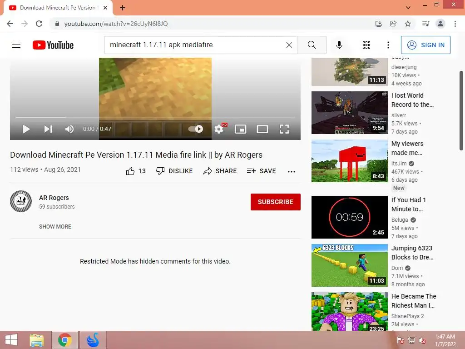Viewport: 465px width, 349px height.
Task: Search with your voice microphone
Action: click(x=339, y=45)
